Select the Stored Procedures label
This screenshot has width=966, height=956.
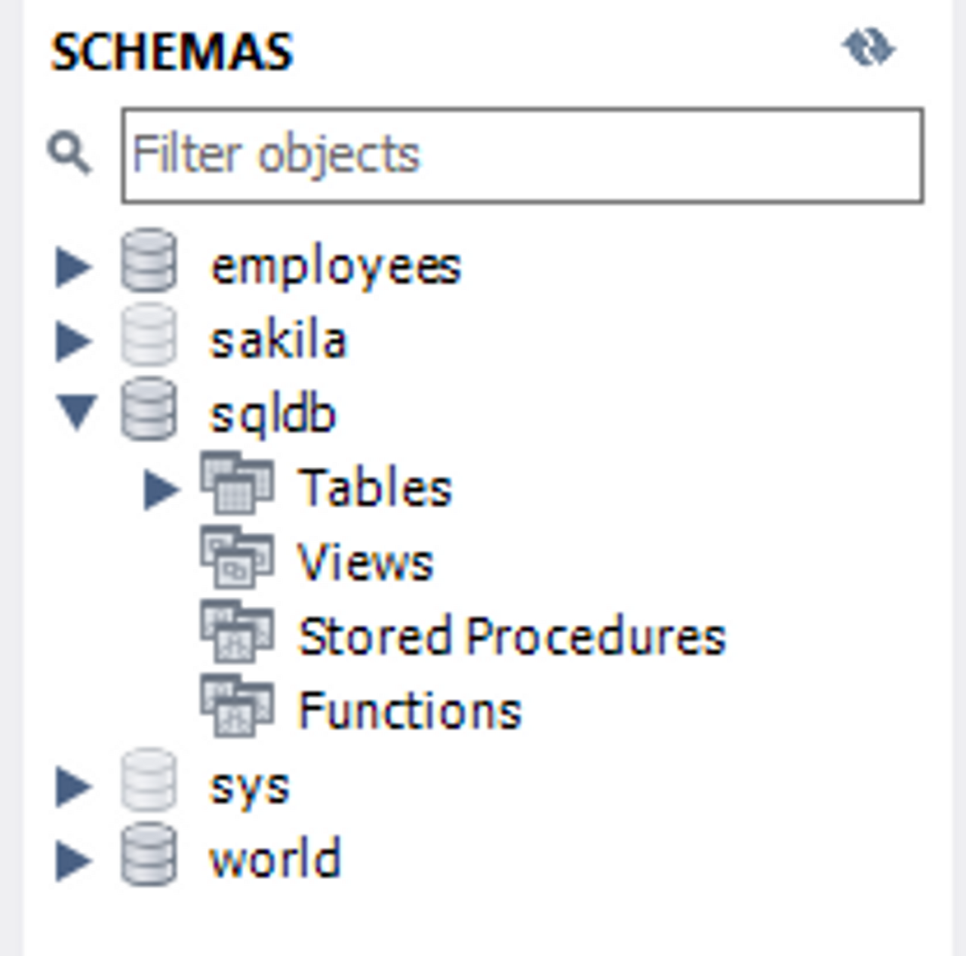tap(512, 636)
